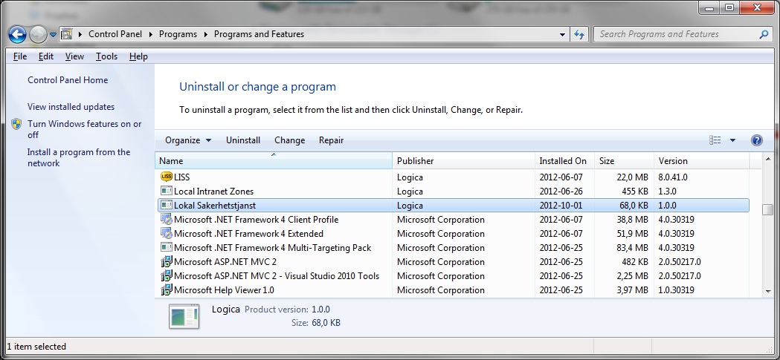Click the change view icon
The image size is (780, 360).
coord(715,140)
